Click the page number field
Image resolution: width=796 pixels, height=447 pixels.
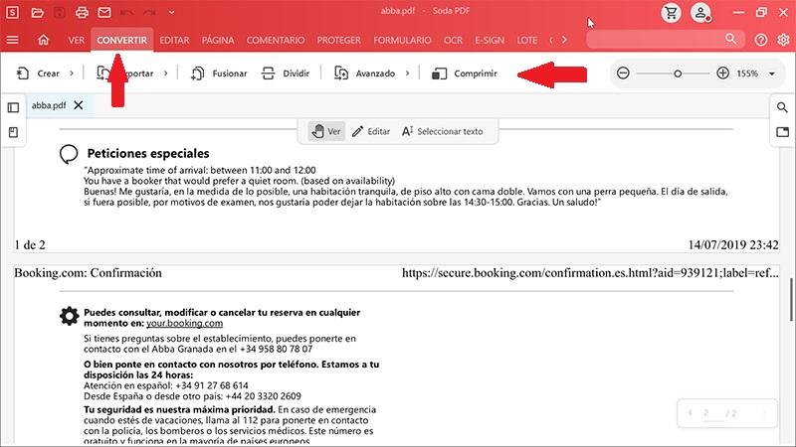[712, 413]
